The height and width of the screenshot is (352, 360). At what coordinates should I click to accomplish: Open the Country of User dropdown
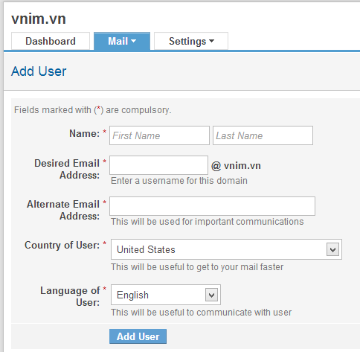pos(226,249)
